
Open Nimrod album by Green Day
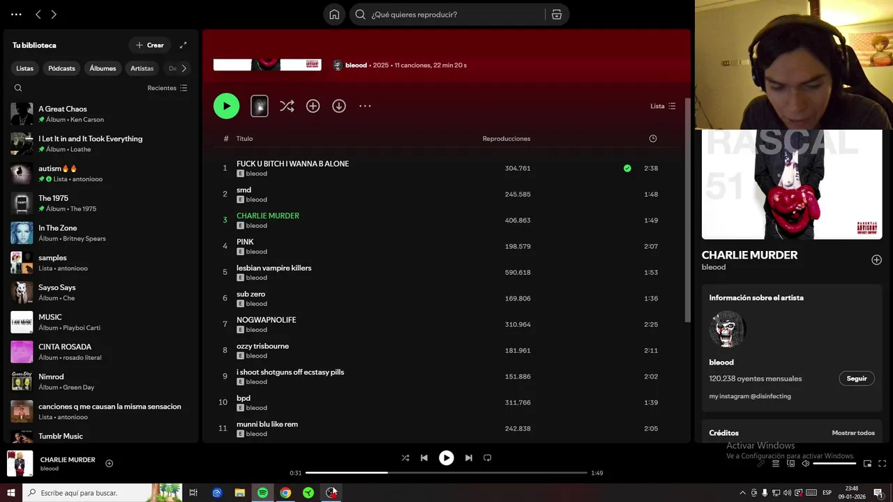click(100, 381)
